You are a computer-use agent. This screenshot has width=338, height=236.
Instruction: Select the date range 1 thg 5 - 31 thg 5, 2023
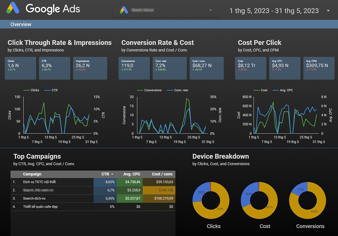(274, 11)
